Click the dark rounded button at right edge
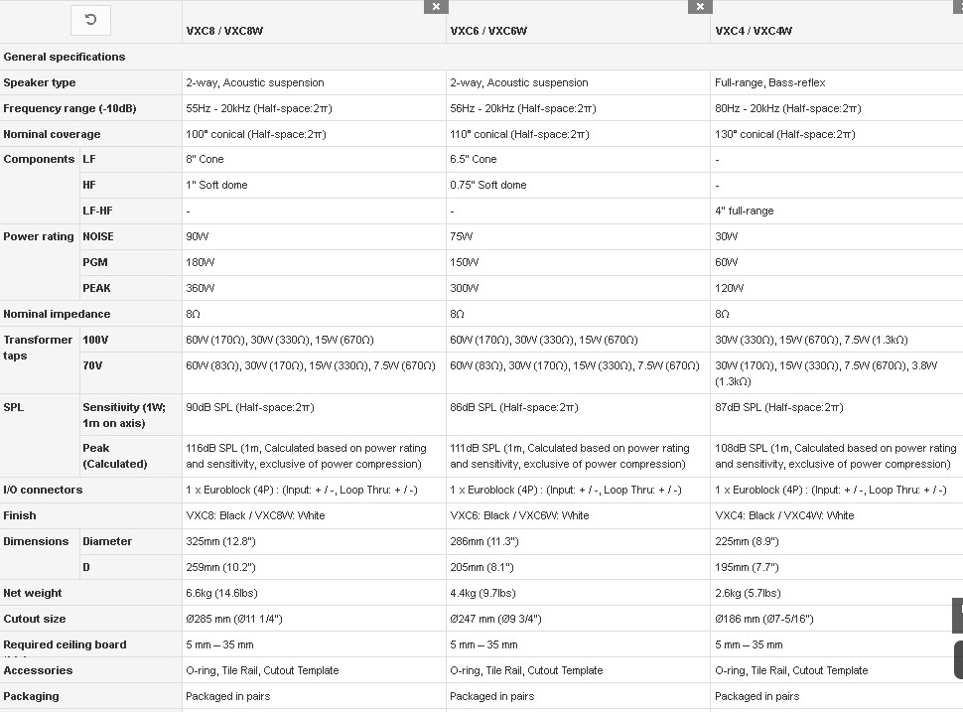Viewport: 963px width, 712px height. (x=958, y=659)
